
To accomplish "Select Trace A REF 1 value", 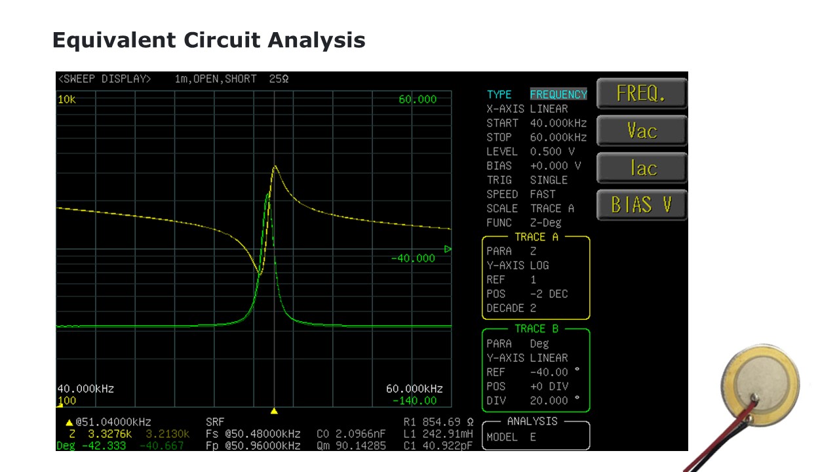I will click(x=511, y=280).
